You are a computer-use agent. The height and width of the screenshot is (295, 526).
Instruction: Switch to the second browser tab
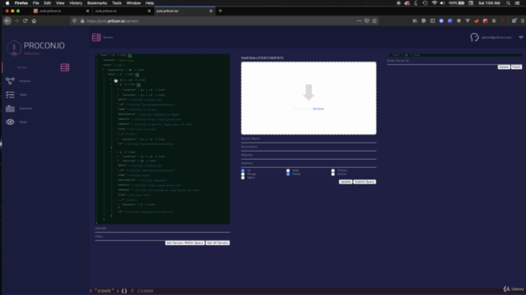(122, 11)
